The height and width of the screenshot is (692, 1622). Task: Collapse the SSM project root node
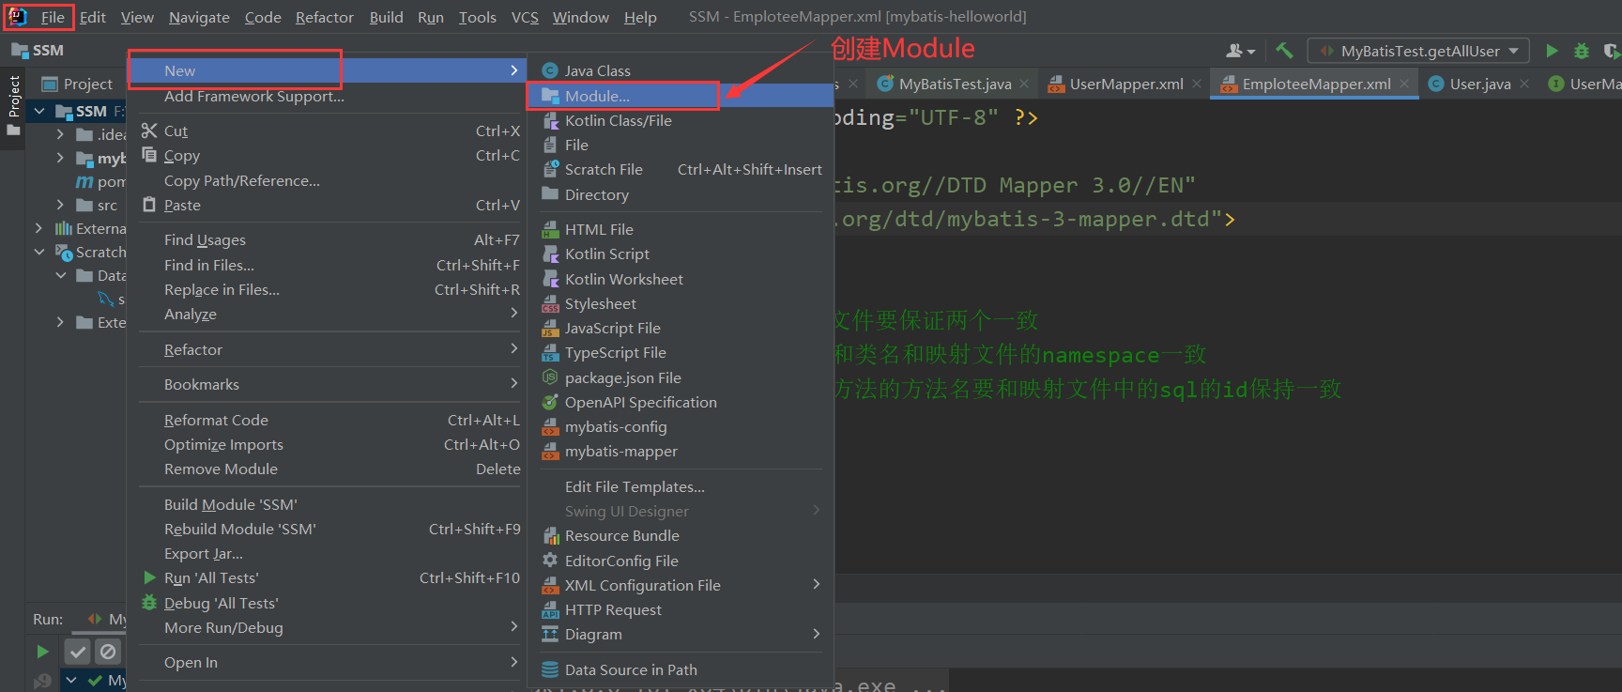click(39, 111)
